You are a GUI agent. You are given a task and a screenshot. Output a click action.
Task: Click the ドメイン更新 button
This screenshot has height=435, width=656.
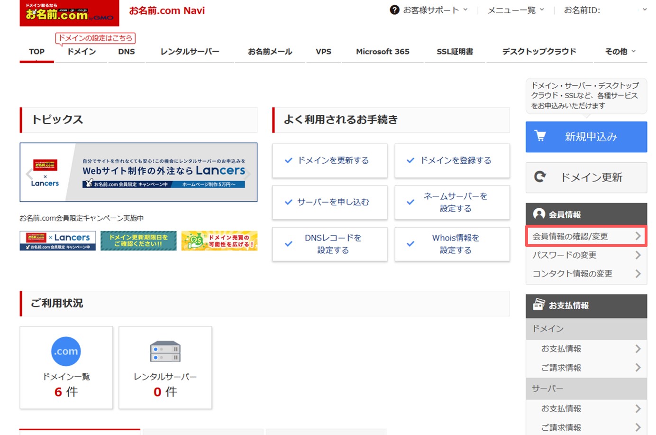pyautogui.click(x=586, y=177)
